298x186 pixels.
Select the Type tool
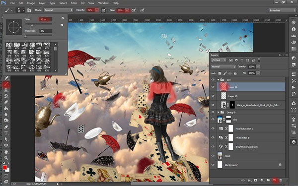[6, 133]
